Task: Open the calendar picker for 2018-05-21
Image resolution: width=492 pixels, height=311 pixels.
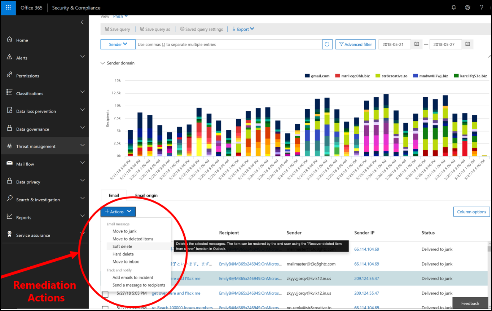Action: click(x=417, y=44)
